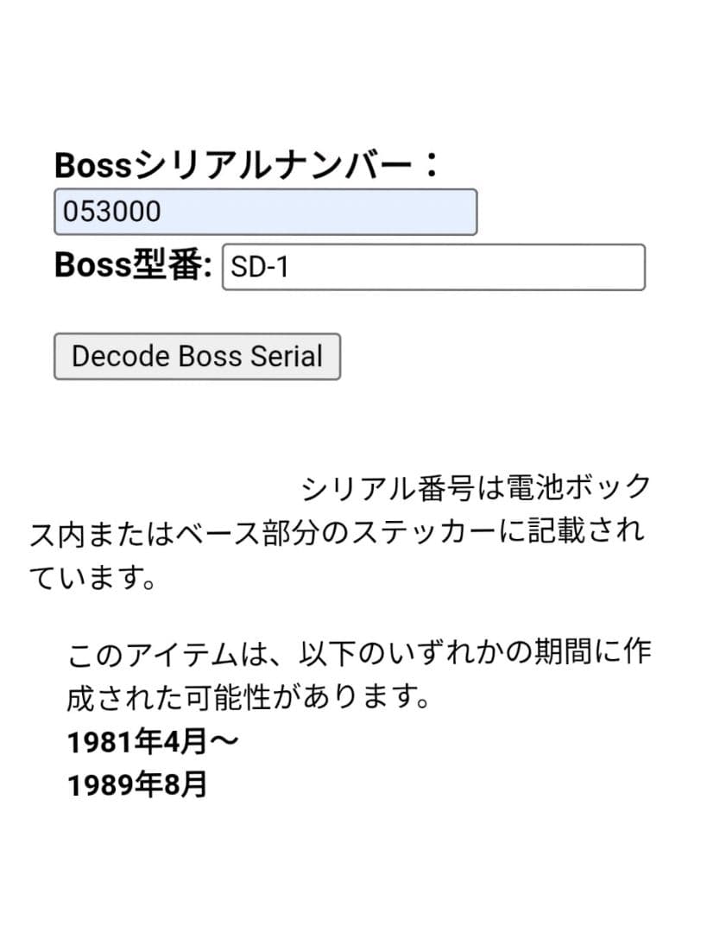This screenshot has height=933, width=707.
Task: Click the blank area below the dates
Action: [x=345, y=855]
